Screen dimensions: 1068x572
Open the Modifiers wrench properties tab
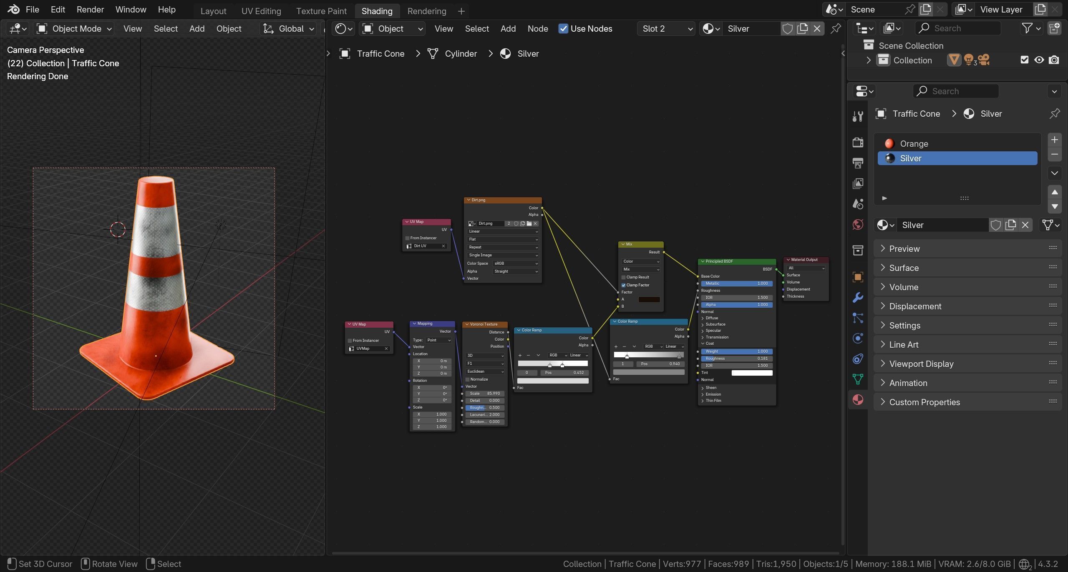[x=858, y=298]
